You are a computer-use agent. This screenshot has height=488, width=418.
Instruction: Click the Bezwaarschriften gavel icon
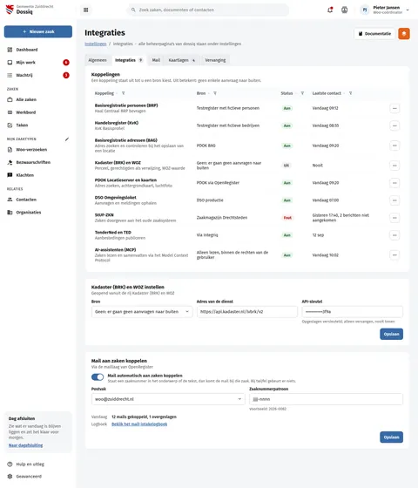[10, 162]
